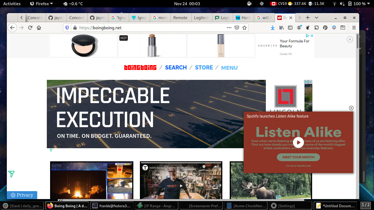Open Activities overview

(12, 4)
